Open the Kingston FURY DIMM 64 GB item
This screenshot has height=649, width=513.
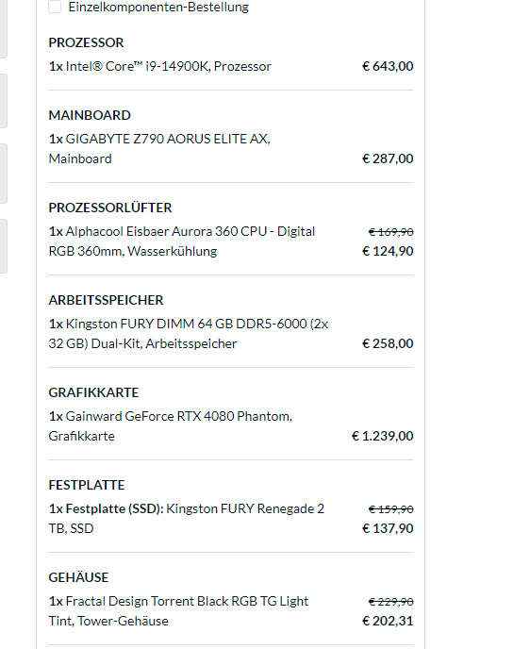click(x=189, y=334)
